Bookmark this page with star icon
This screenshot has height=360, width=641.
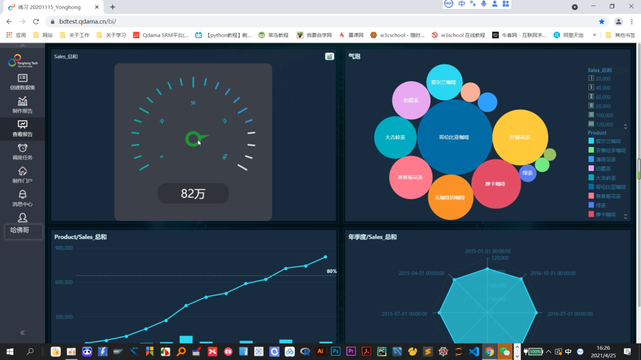[x=601, y=22]
